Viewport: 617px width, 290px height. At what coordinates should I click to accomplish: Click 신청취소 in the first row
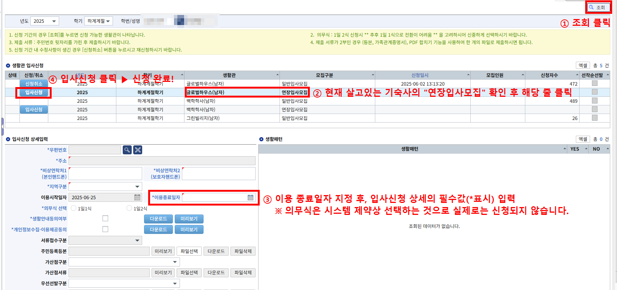click(34, 84)
